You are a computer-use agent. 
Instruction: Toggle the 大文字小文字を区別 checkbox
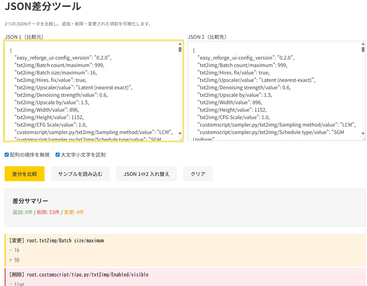click(57, 155)
